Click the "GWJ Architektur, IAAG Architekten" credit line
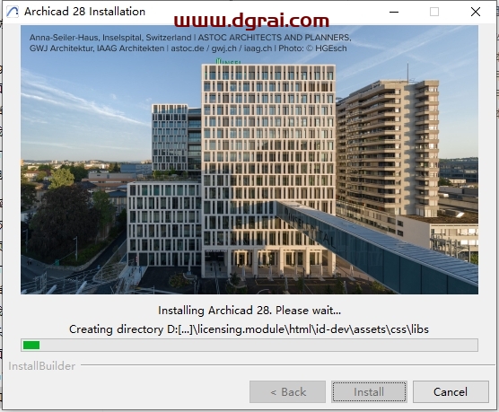 97,48
